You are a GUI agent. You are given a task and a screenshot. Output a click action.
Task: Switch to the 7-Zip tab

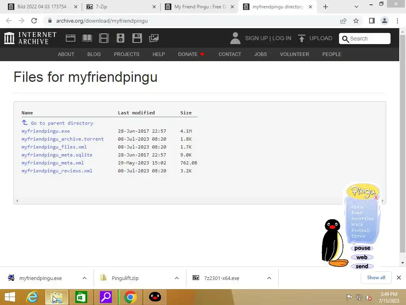point(121,7)
